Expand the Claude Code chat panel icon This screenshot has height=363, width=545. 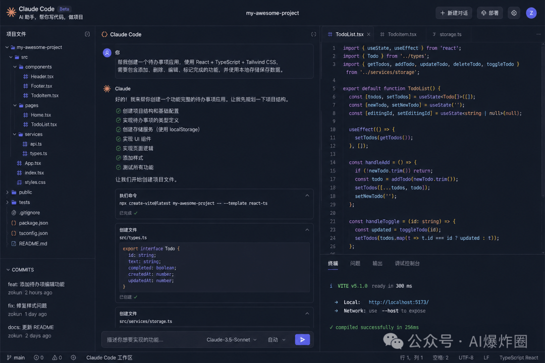coord(313,34)
